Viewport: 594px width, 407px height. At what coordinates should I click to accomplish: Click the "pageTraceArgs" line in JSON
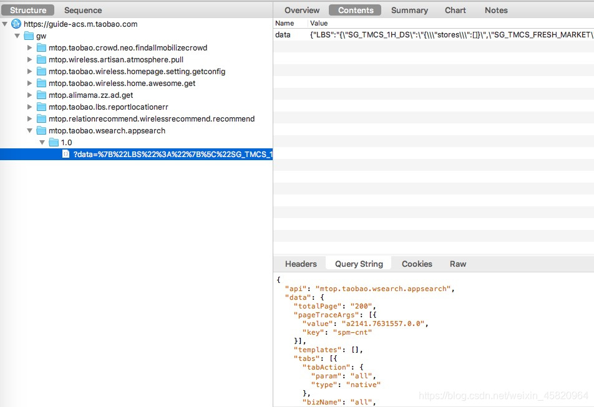click(335, 315)
